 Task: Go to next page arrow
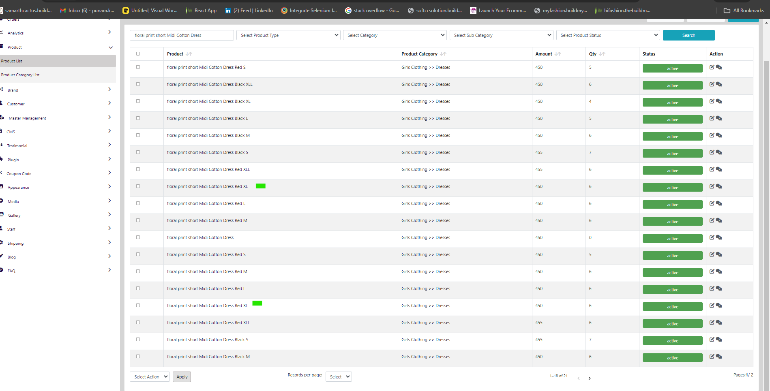point(590,378)
